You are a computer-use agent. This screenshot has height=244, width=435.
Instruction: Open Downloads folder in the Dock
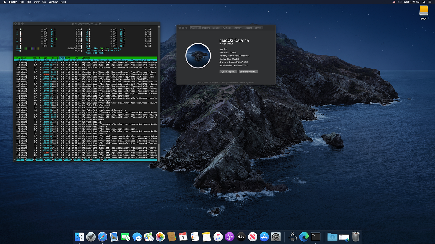pos(332,237)
